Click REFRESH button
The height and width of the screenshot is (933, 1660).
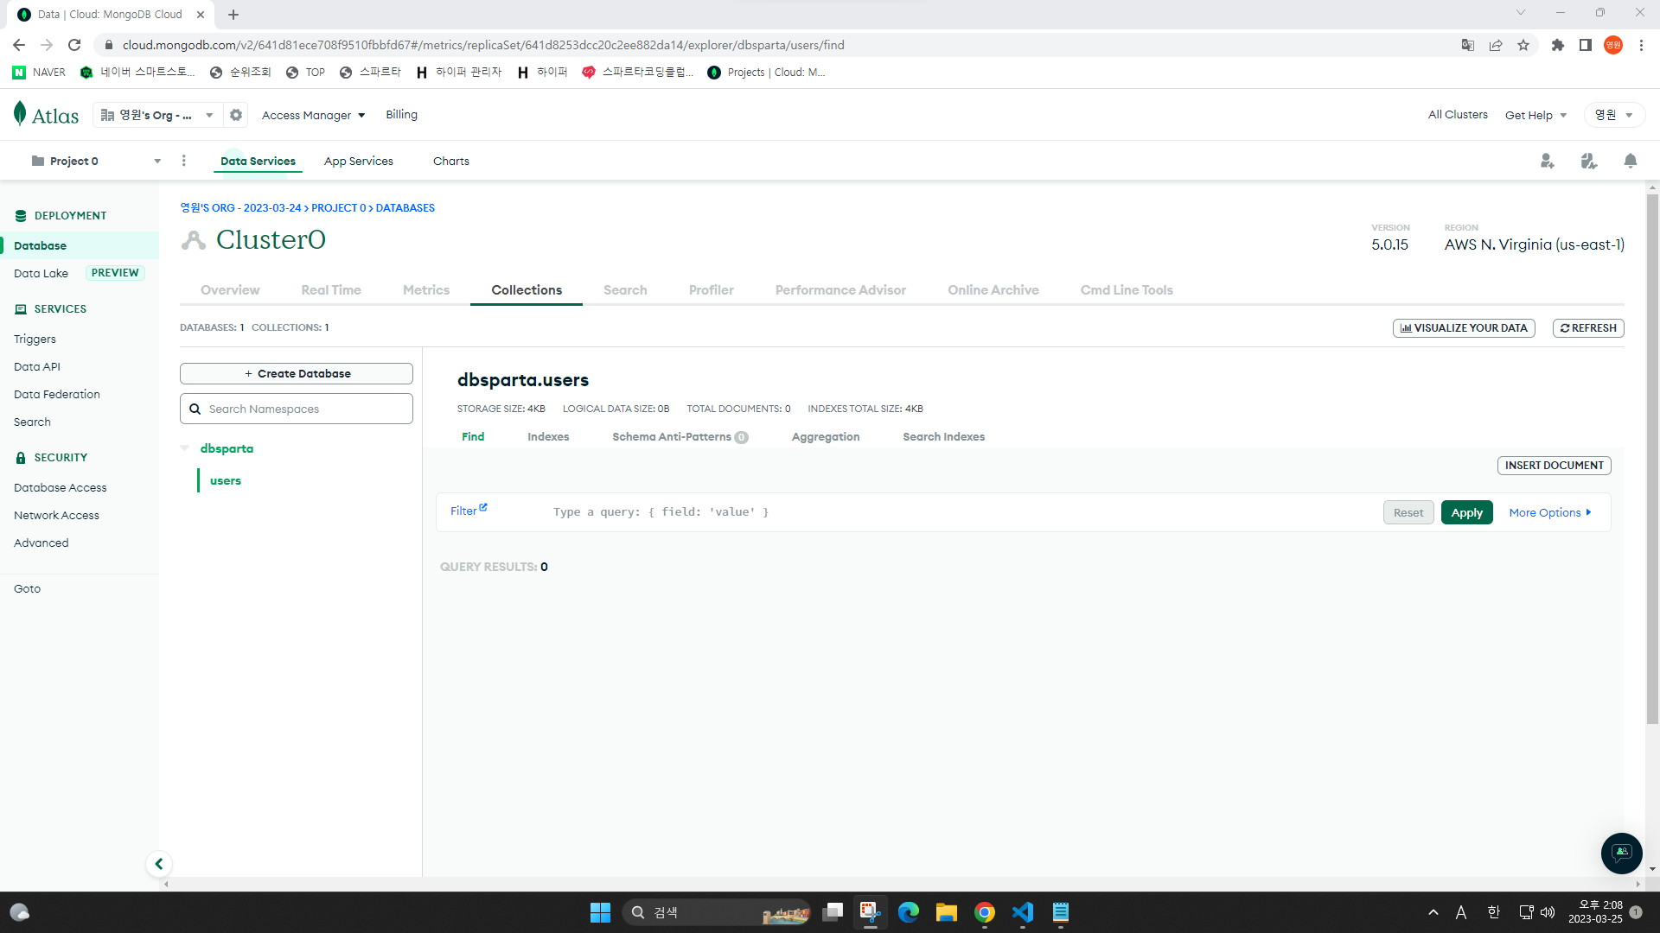pyautogui.click(x=1589, y=328)
